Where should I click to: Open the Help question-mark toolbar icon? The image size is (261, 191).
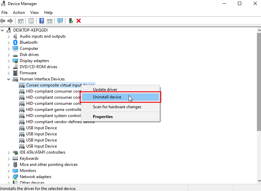click(42, 21)
